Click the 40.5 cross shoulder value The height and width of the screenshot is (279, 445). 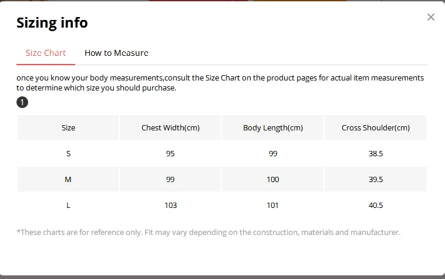pyautogui.click(x=376, y=205)
